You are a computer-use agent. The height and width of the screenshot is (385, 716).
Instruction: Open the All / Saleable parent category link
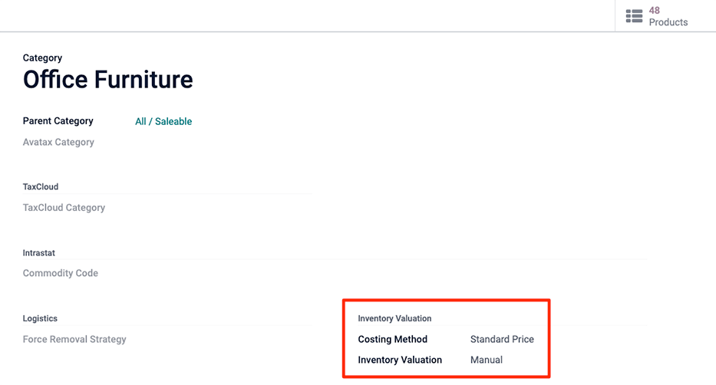163,121
